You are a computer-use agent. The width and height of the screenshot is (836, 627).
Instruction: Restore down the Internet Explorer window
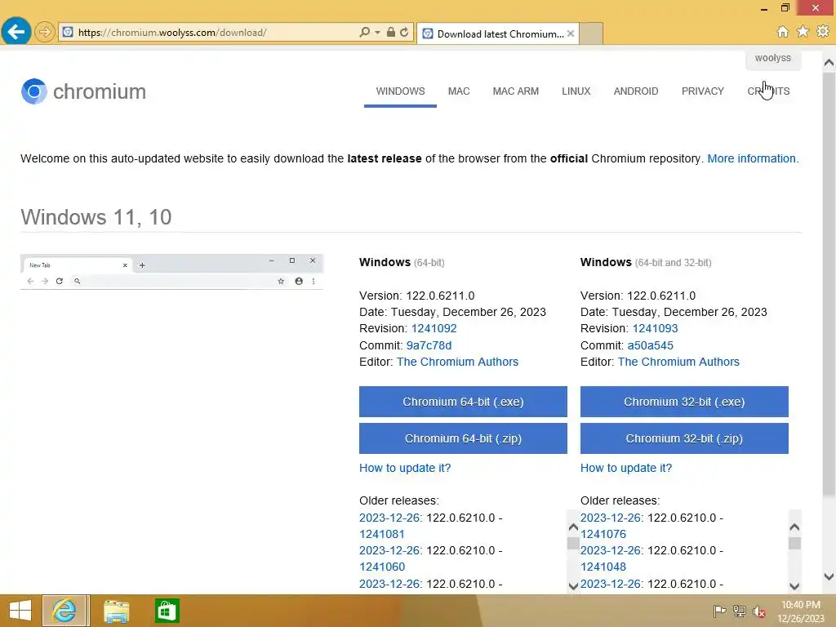[x=785, y=7]
